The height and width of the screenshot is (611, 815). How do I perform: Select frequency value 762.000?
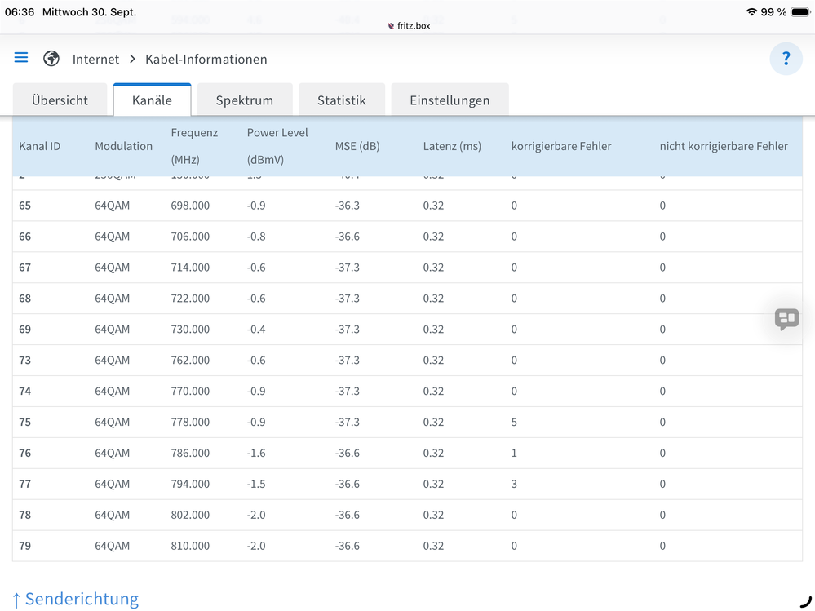click(x=190, y=360)
